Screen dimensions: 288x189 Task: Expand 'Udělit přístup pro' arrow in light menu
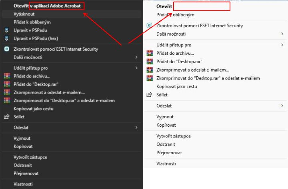(x=282, y=45)
